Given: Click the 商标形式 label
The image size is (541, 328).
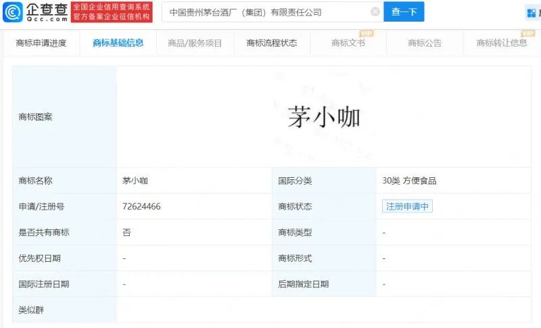Looking at the screenshot, I should (295, 258).
